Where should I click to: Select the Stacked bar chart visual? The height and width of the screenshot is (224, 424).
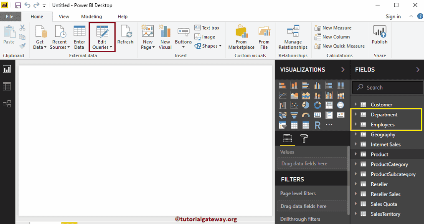tap(282, 86)
